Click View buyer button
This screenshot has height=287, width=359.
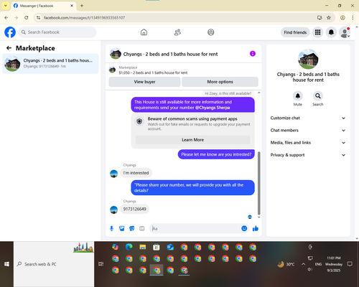[x=144, y=82]
